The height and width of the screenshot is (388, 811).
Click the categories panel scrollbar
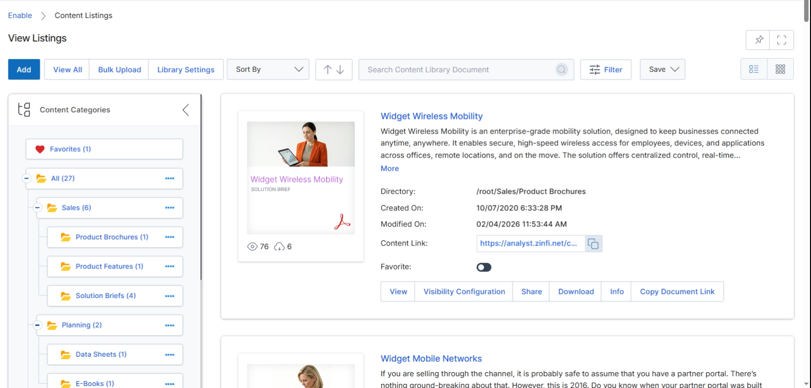[201, 187]
